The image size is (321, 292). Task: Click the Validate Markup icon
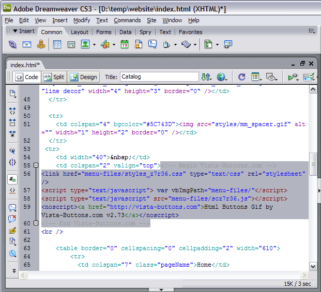[293, 77]
